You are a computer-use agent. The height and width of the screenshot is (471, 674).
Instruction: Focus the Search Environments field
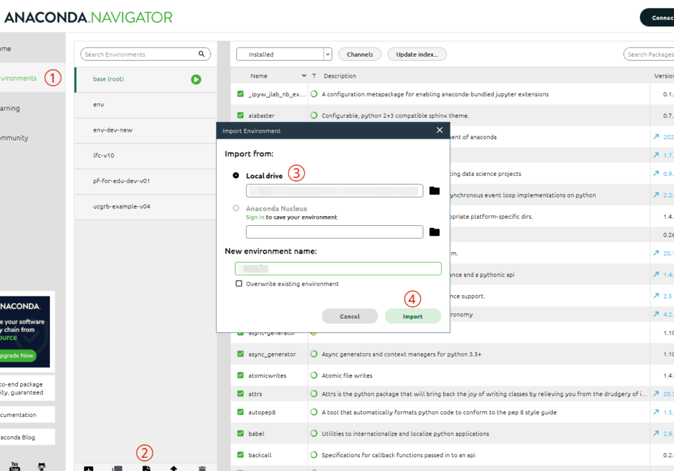pos(145,54)
